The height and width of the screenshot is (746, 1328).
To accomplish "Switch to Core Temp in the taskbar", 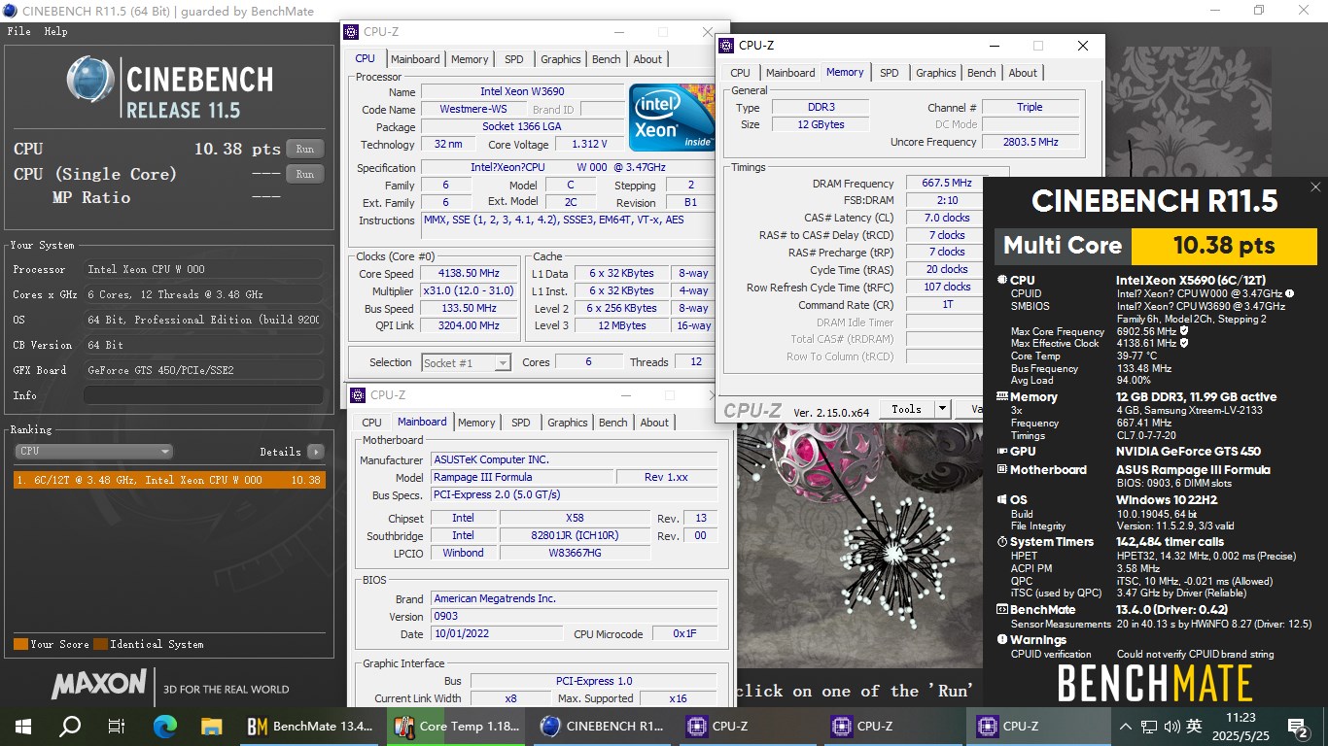I will pos(456,726).
